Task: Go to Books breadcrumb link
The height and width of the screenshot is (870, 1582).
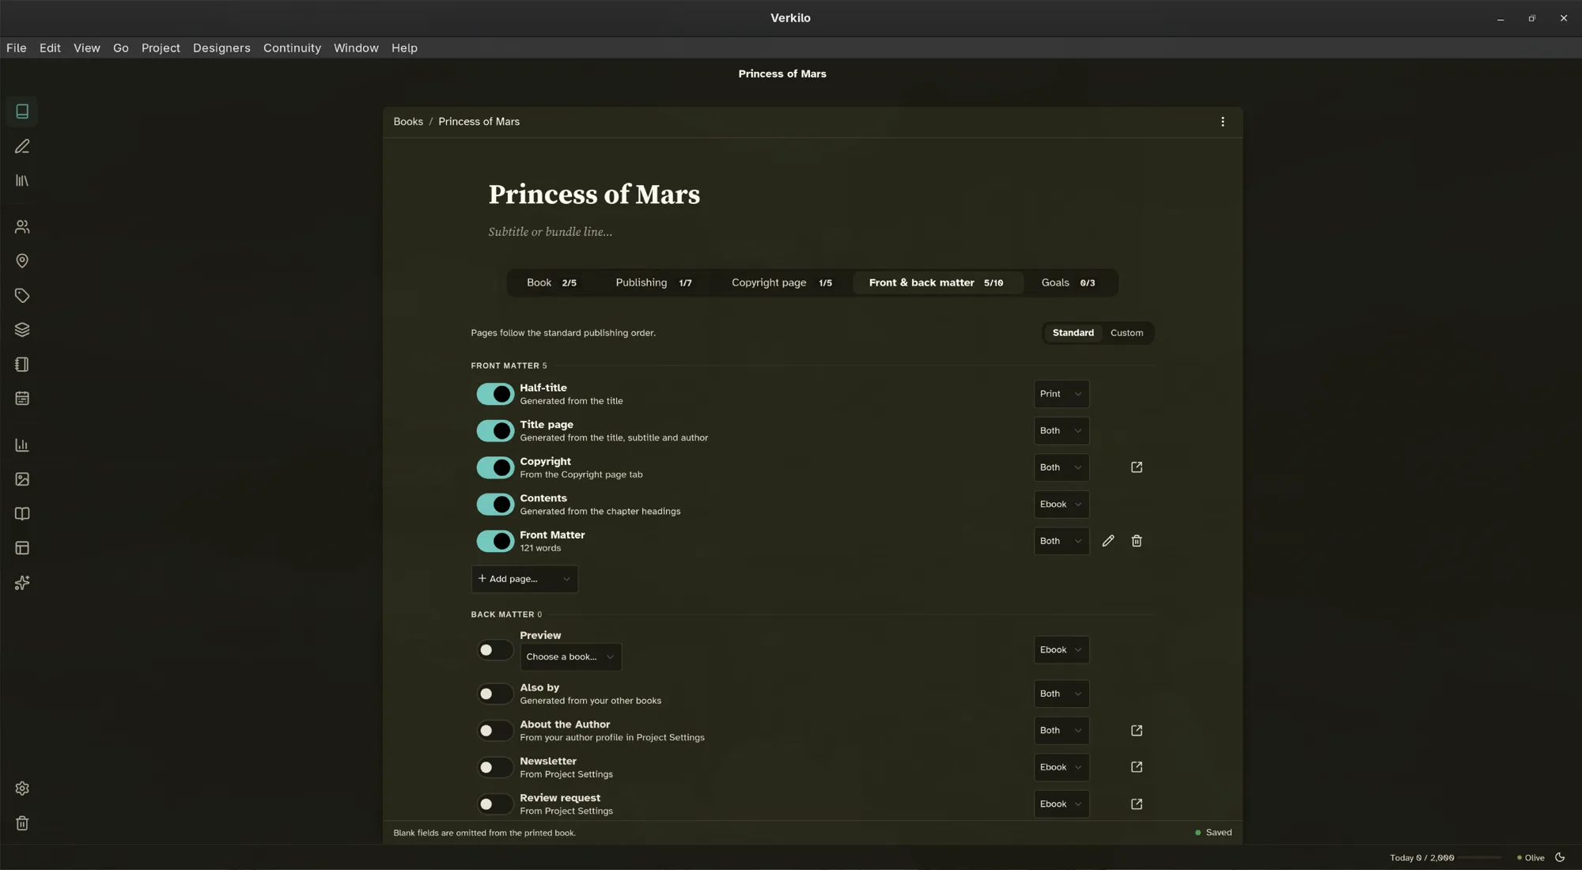Action: 408,122
